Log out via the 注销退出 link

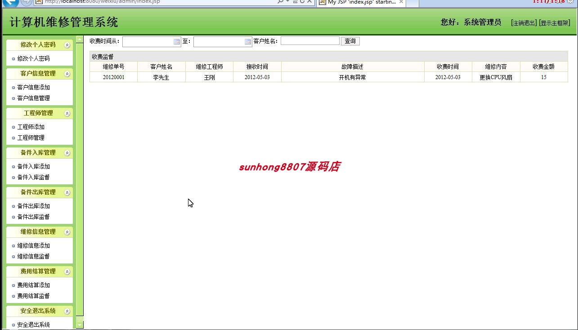click(524, 23)
